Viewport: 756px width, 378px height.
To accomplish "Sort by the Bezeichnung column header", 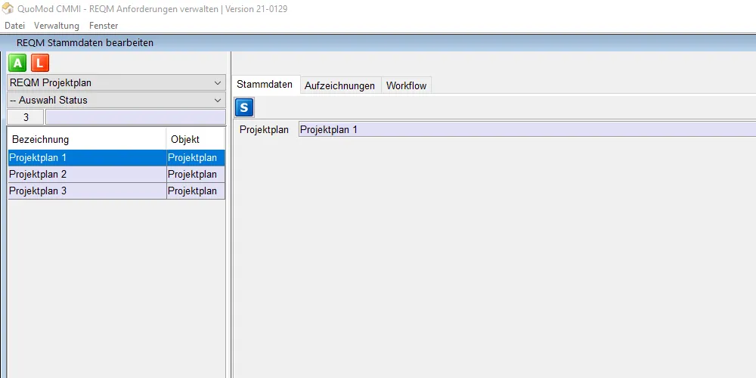I will 86,139.
